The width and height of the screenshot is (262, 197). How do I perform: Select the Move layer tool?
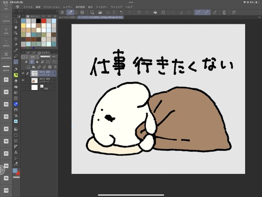[x=16, y=39]
